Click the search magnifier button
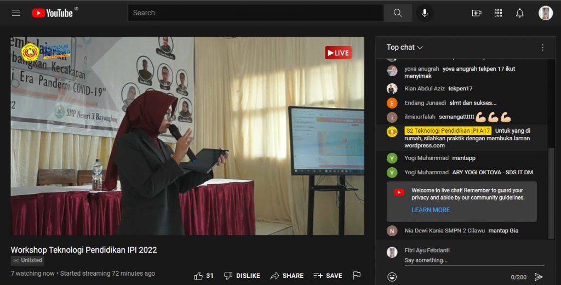 point(398,13)
